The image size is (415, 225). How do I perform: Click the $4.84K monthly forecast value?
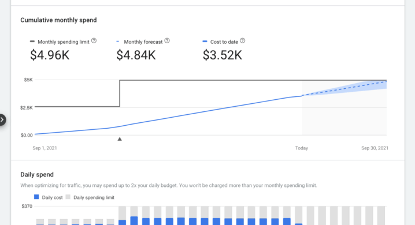coord(136,55)
